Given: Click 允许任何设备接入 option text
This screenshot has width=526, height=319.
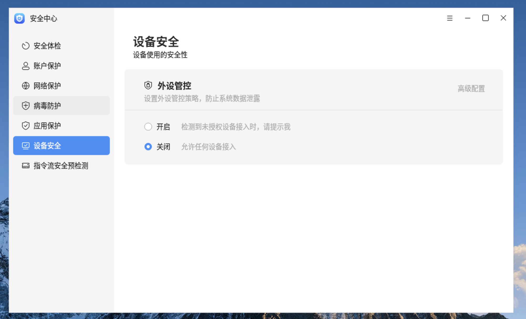Looking at the screenshot, I should pyautogui.click(x=209, y=147).
